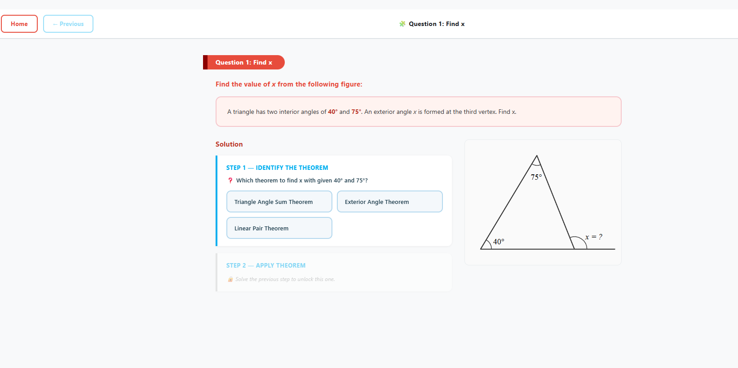Expand Step 1 Identify the Theorem heading
This screenshot has height=368, width=738.
(277, 168)
